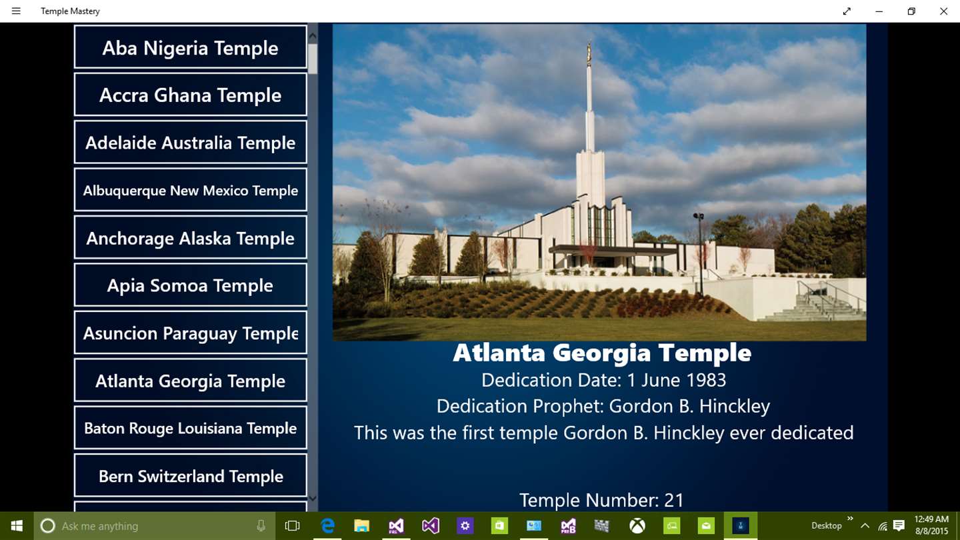
Task: Click the Atlanta Georgia Temple heading text
Action: tap(602, 353)
